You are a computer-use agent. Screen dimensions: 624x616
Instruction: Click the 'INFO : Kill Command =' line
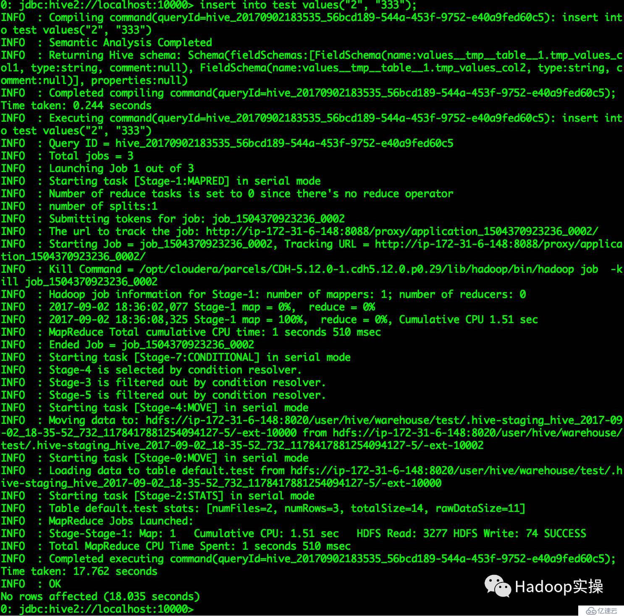click(312, 275)
